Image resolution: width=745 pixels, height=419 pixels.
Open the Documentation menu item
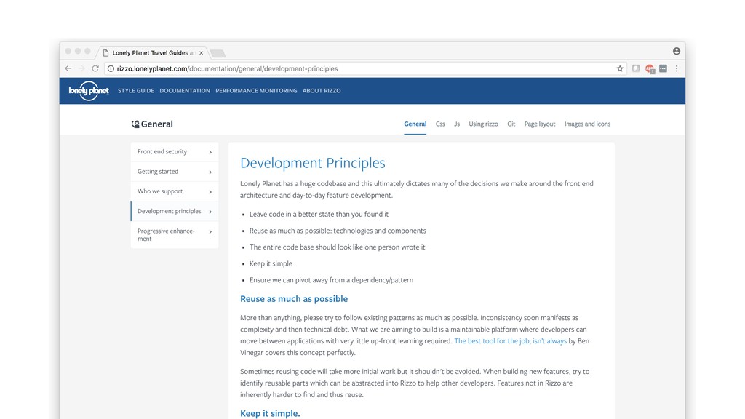coord(185,91)
